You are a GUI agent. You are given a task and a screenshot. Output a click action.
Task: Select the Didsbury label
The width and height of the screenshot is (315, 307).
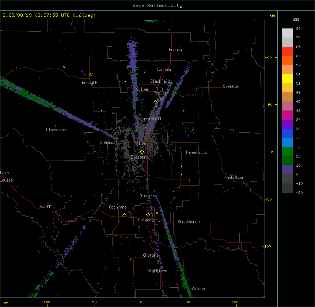(x=140, y=157)
